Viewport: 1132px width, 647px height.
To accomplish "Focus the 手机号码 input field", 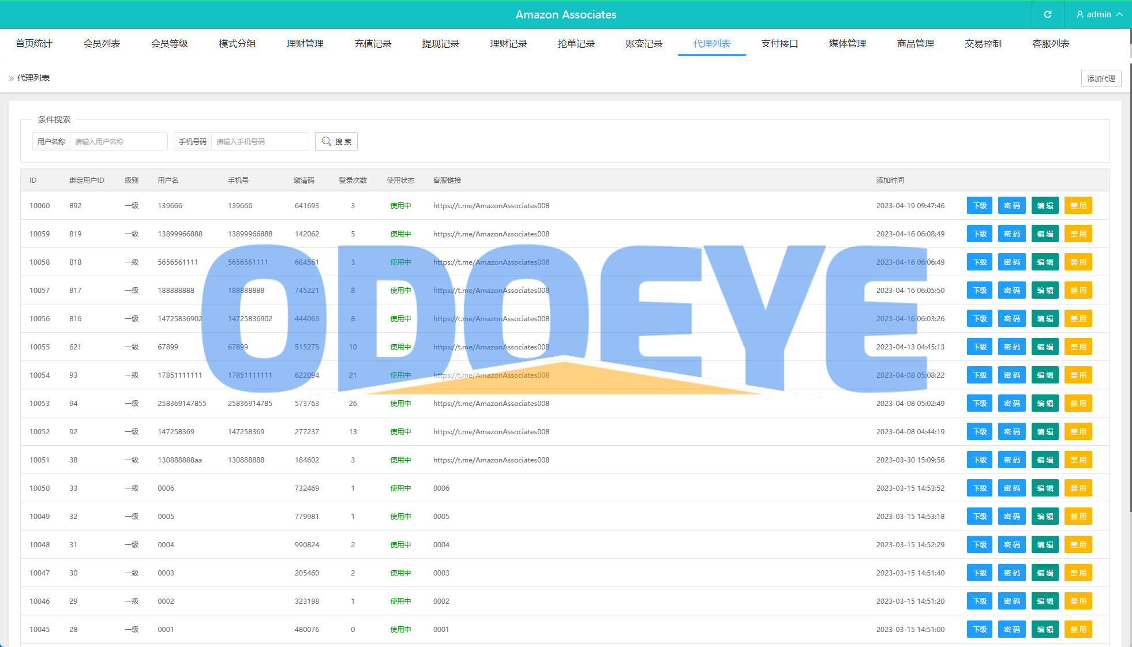I will point(260,141).
